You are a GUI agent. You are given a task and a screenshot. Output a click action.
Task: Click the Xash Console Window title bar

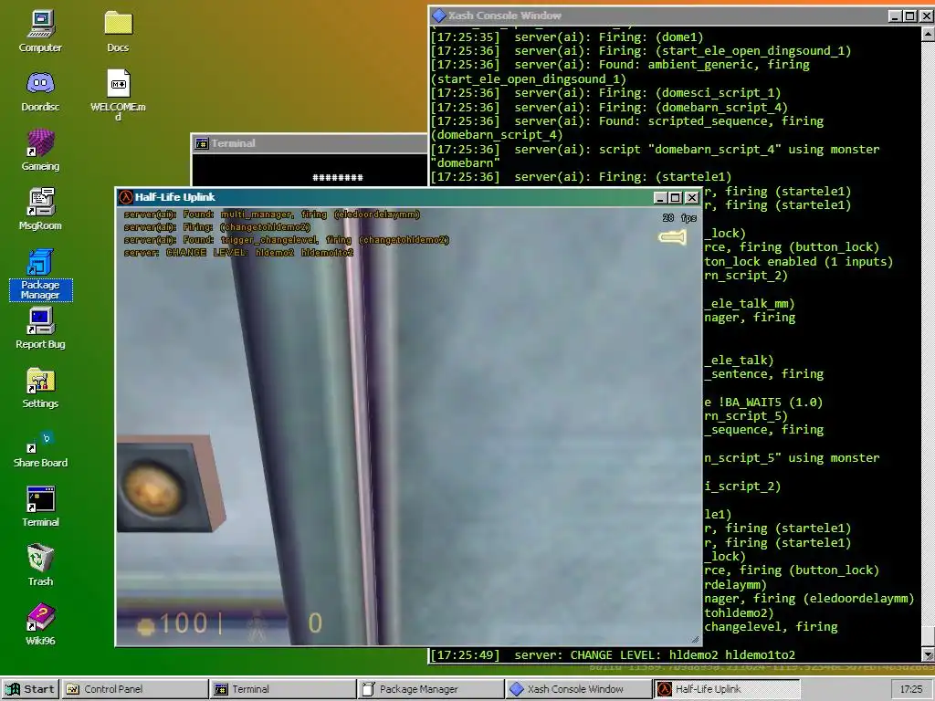pyautogui.click(x=681, y=16)
